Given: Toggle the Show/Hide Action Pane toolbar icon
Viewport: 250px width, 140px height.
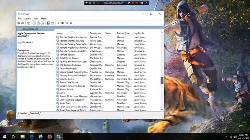Looking at the screenshot, I should point(52,23).
